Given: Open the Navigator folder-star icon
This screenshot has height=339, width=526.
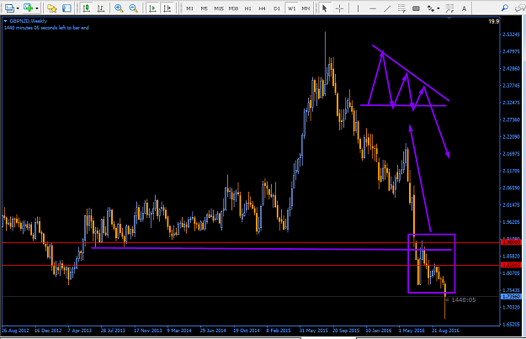Looking at the screenshot, I should click(51, 8).
